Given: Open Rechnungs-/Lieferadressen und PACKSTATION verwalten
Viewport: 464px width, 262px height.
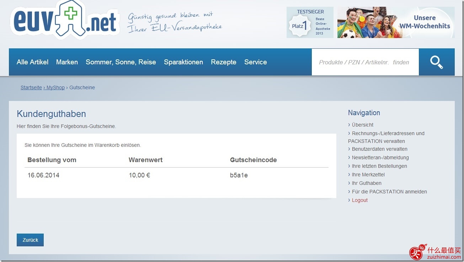Looking at the screenshot, I should coord(386,137).
